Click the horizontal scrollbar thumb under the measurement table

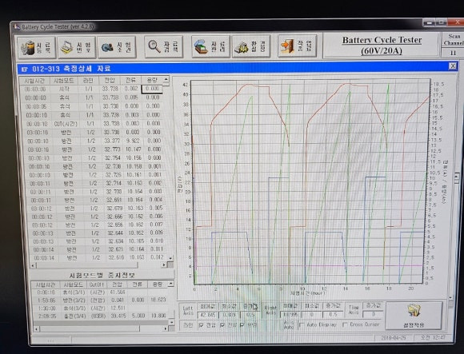[87, 265]
